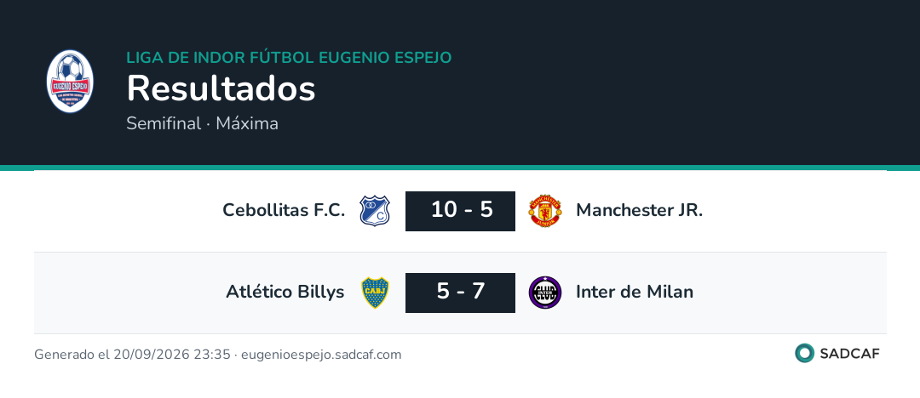Screen dimensions: 920x398
Task: Click the Inter de Milan purple crest
Action: click(545, 293)
